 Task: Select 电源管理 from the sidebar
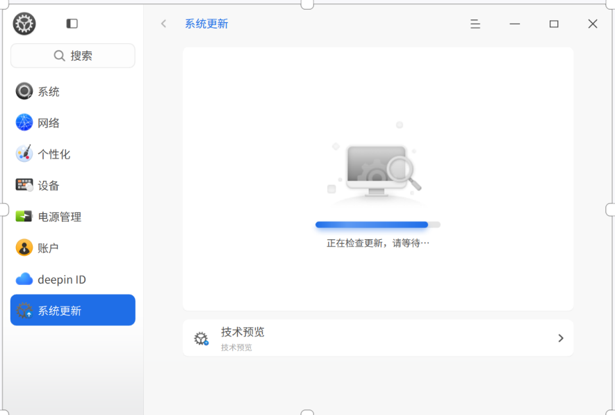tap(73, 216)
